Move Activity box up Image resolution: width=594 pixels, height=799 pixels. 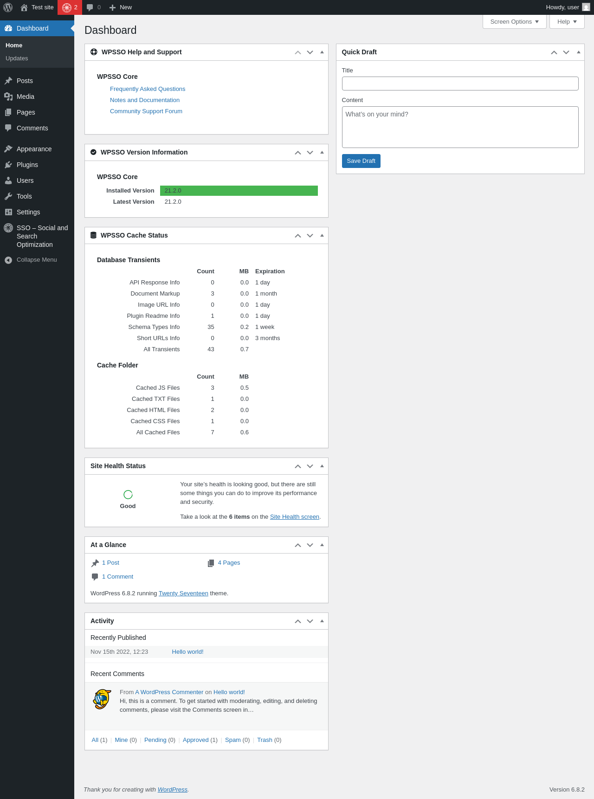[298, 621]
